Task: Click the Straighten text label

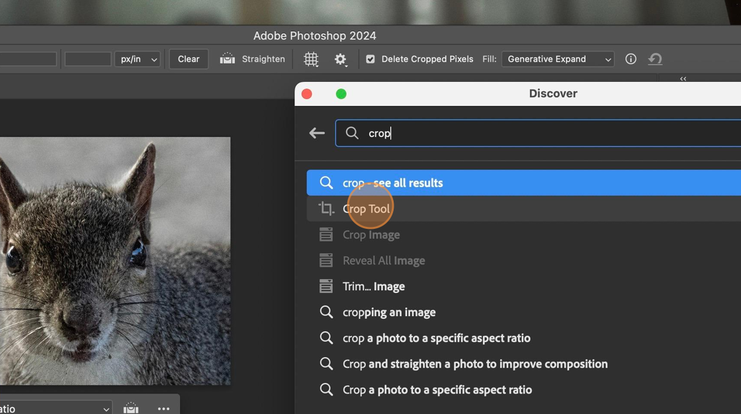Action: [263, 59]
